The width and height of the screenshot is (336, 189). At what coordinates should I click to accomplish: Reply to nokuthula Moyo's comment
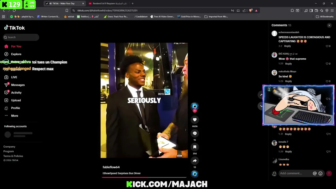pyautogui.click(x=288, y=81)
